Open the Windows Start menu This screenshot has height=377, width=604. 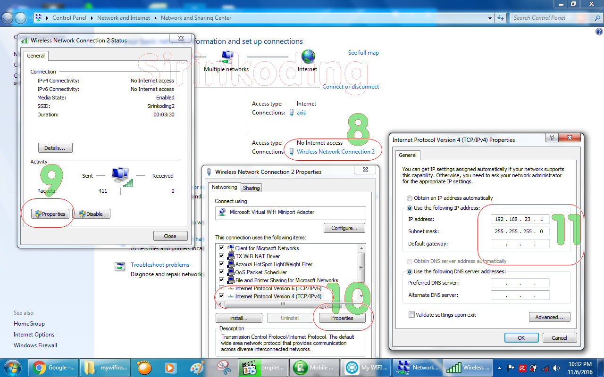point(12,367)
